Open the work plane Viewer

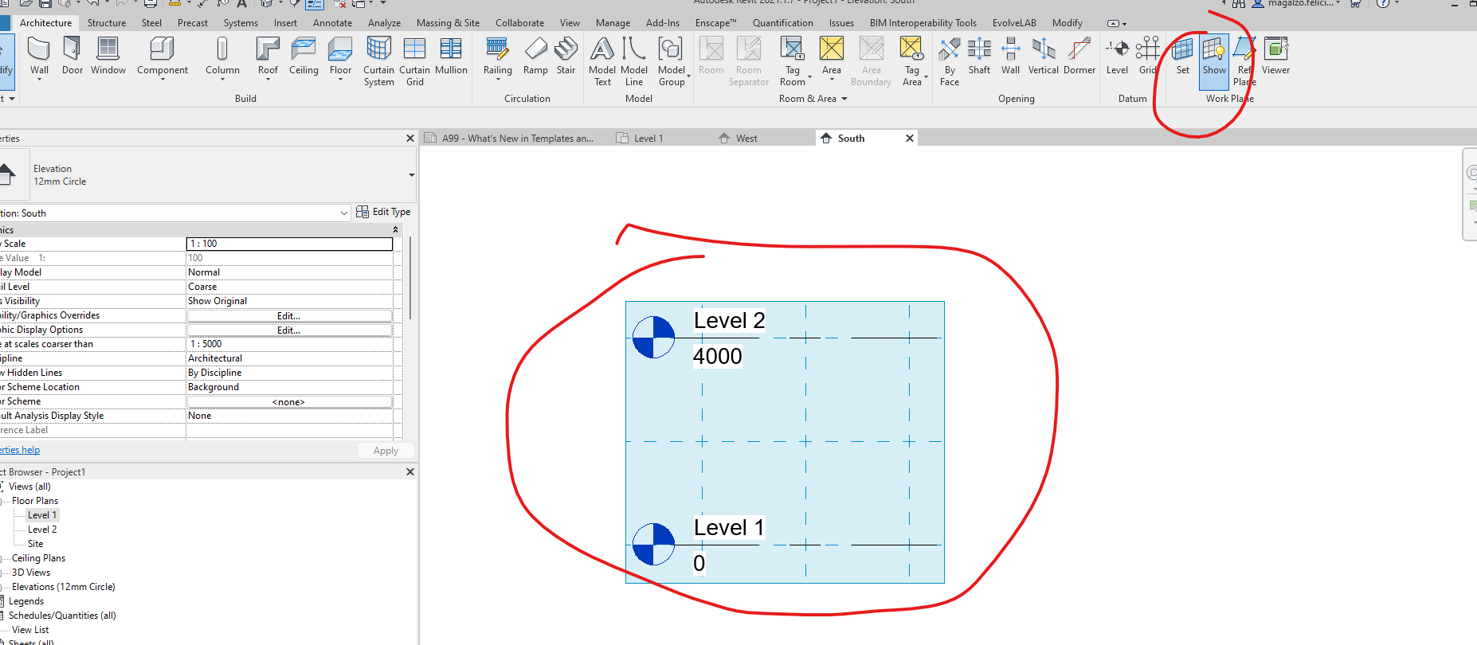(x=1275, y=57)
